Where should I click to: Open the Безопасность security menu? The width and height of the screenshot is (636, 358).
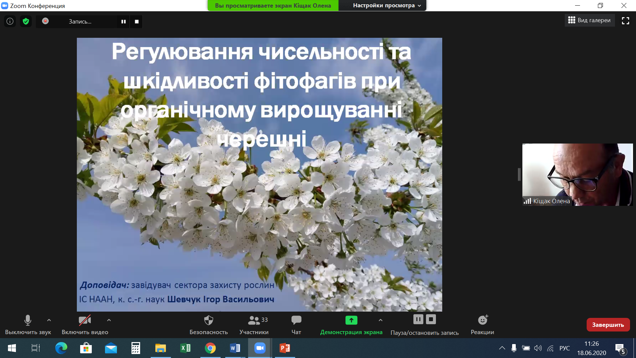coord(208,325)
